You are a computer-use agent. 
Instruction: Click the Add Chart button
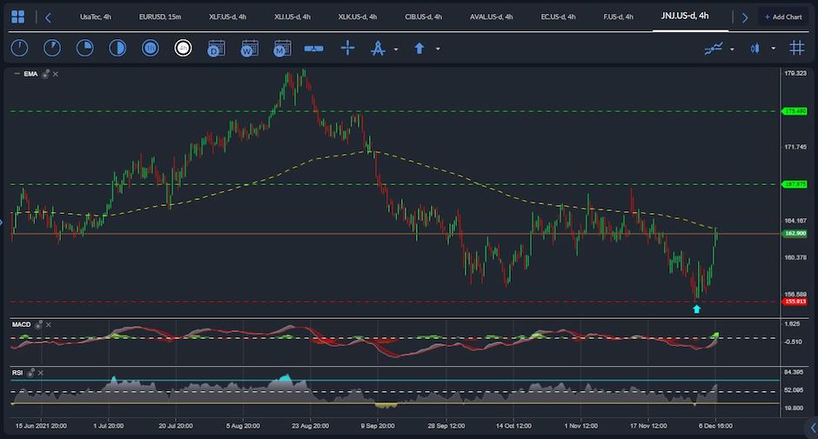point(782,17)
